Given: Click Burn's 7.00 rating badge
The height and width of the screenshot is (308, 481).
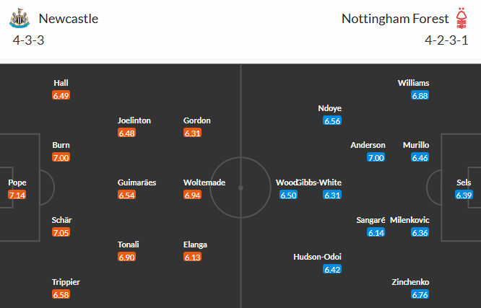Looking at the screenshot, I should point(61,158).
